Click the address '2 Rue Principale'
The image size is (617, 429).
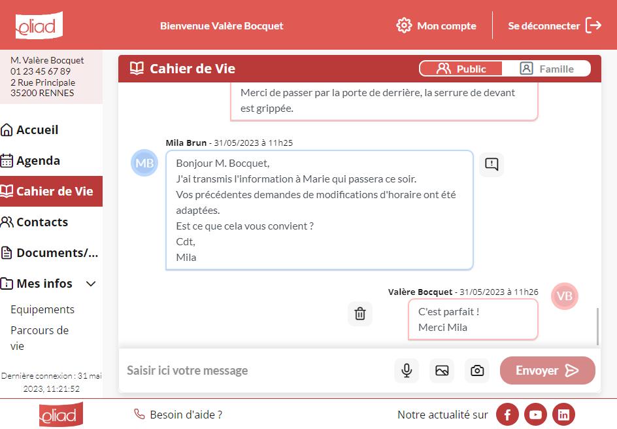pyautogui.click(x=43, y=82)
